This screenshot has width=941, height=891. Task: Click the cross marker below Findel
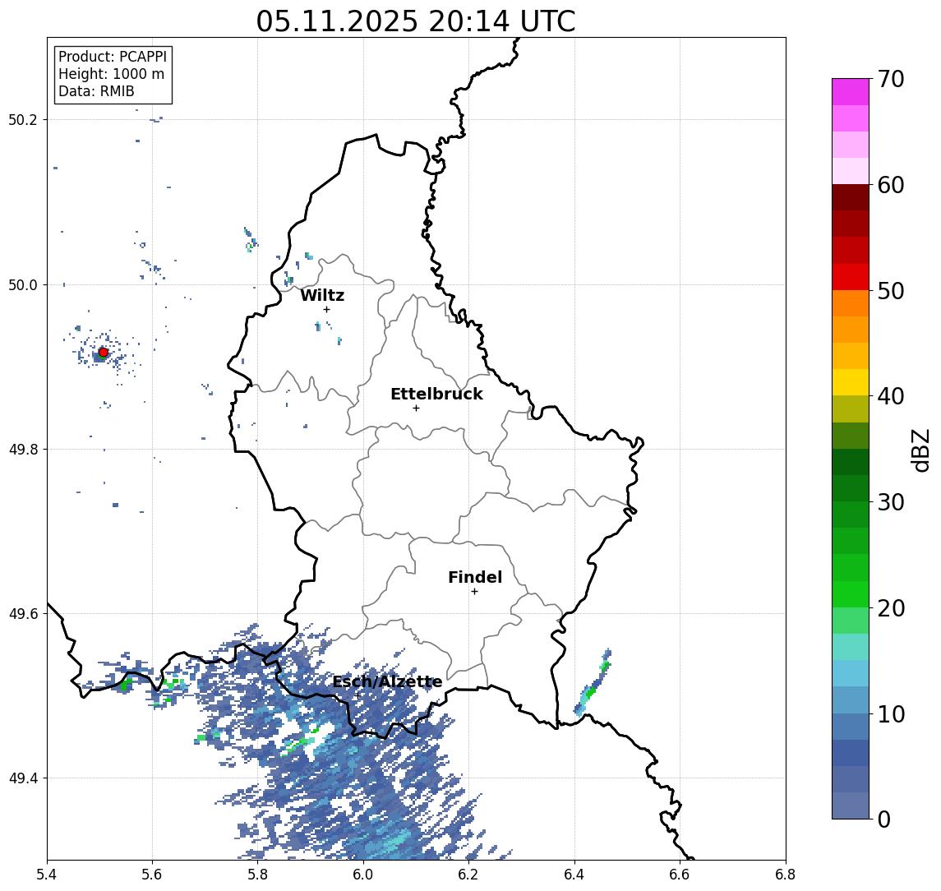(474, 592)
